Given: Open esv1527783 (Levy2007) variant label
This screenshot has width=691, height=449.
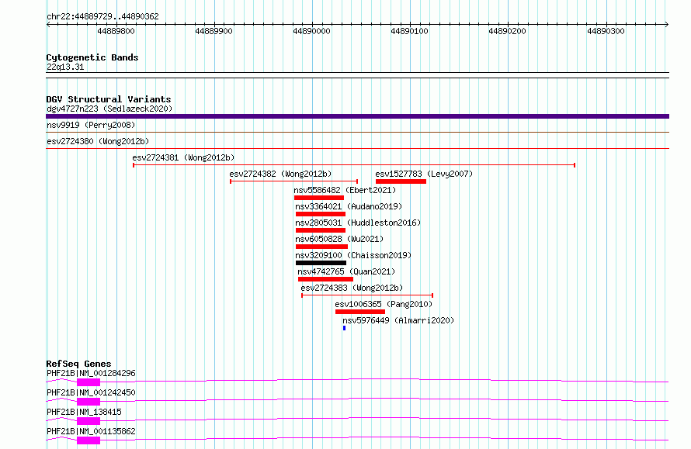Looking at the screenshot, I should (424, 174).
